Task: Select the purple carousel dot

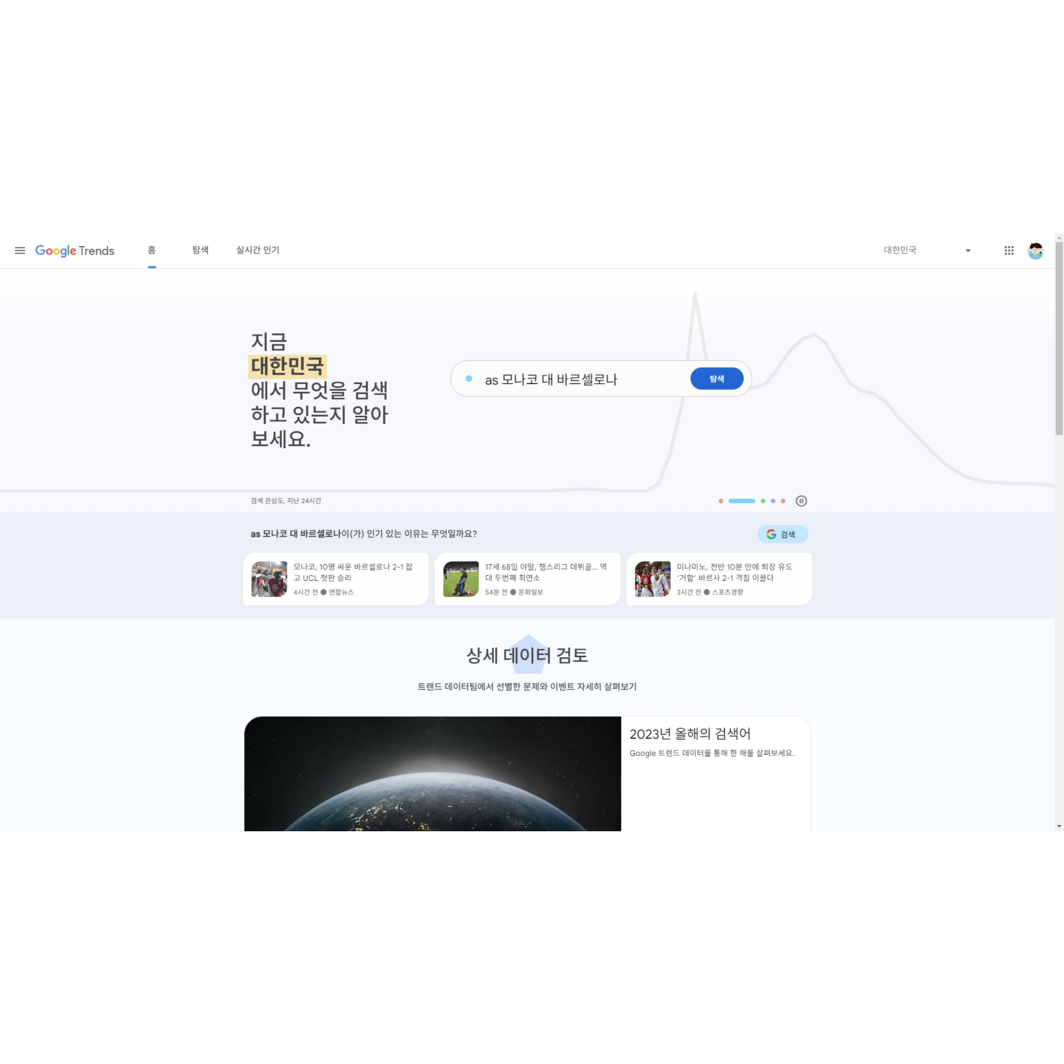Action: point(773,501)
